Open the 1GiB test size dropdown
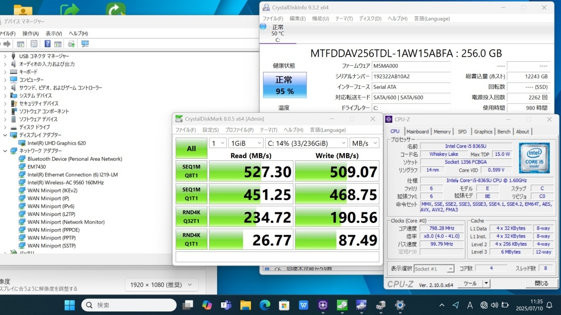 tap(245, 143)
